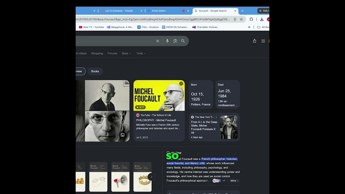The image size is (345, 194).
Task: Show next books with the carousel arrow
Action: [x=151, y=177]
